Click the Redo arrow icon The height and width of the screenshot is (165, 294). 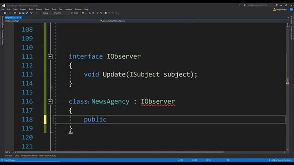pos(37,13)
